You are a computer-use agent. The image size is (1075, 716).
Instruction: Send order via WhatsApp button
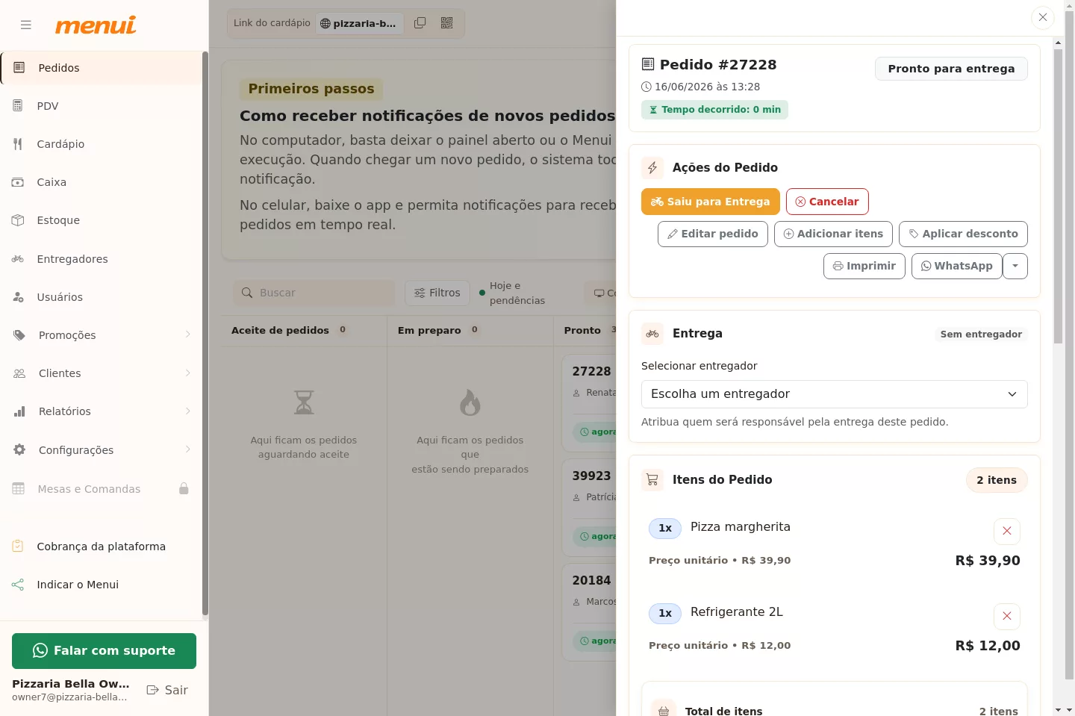(x=957, y=266)
